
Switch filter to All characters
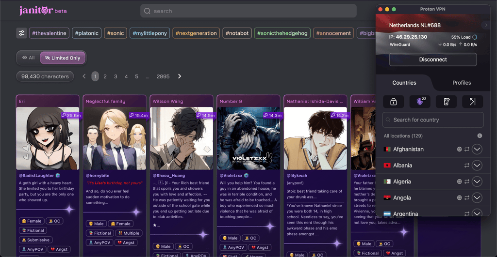(28, 58)
